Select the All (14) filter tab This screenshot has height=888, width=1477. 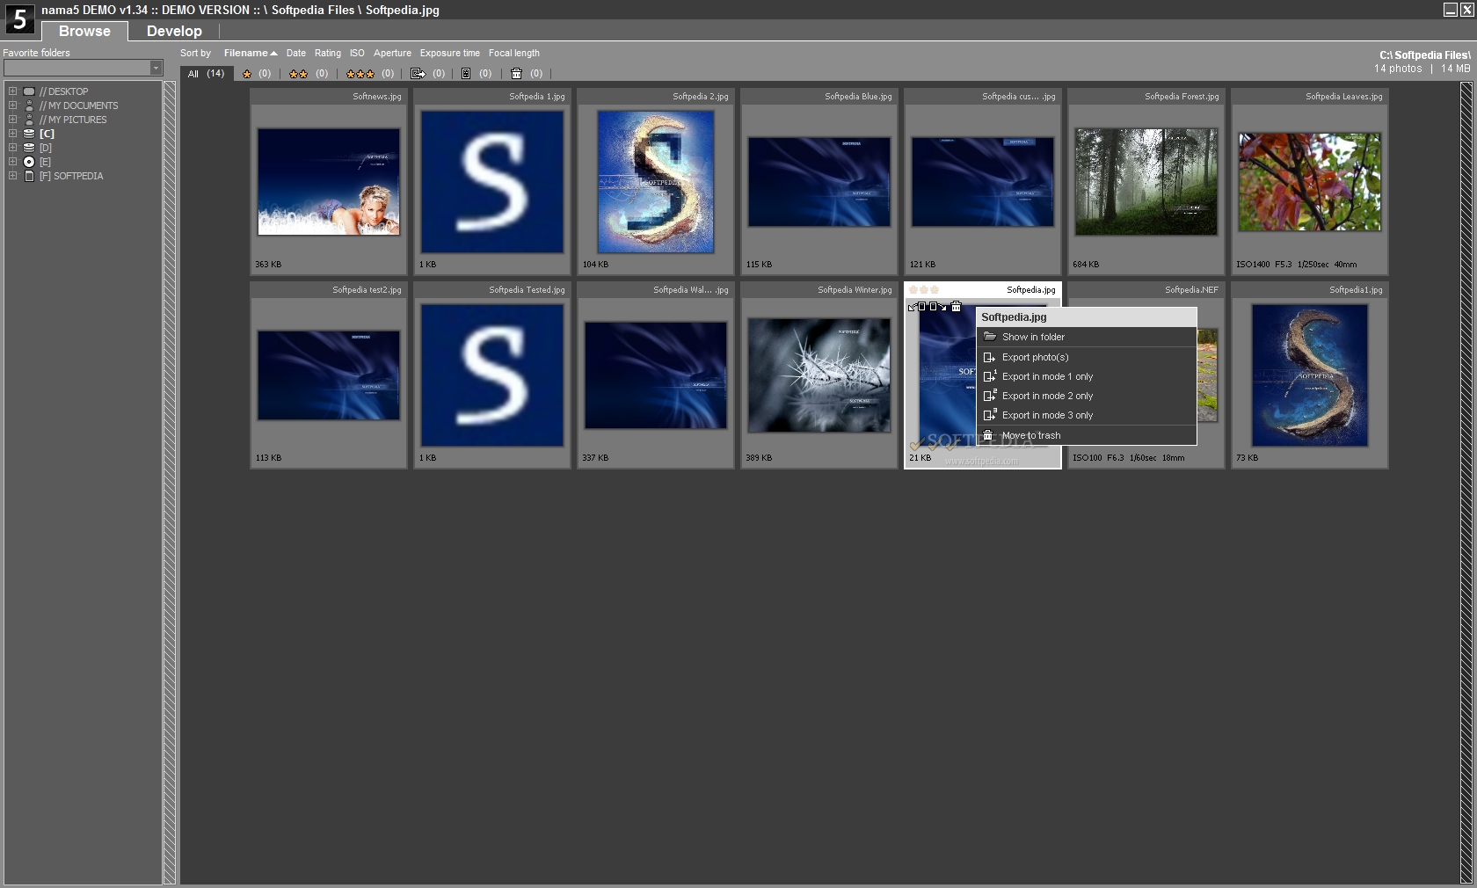206,74
